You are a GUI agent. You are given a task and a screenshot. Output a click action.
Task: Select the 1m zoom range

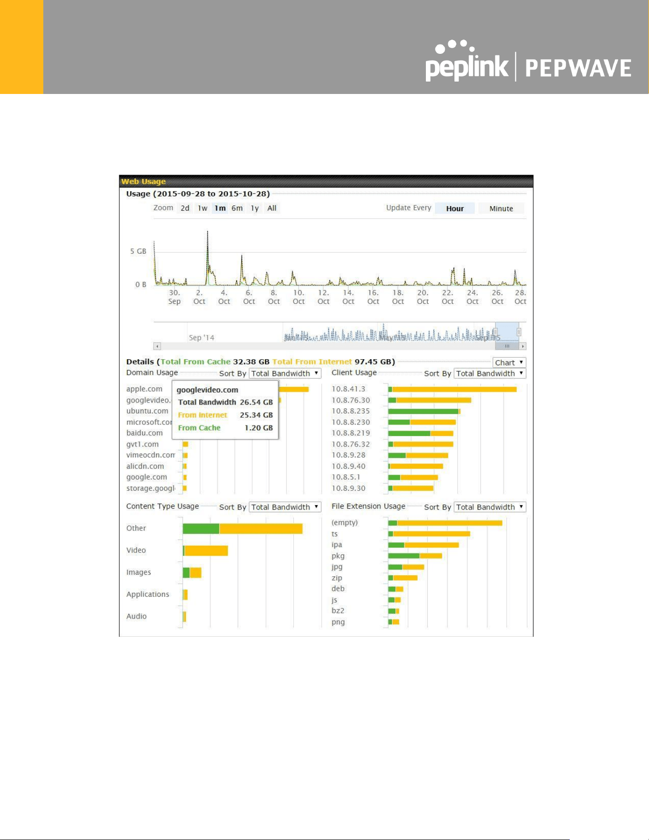pos(220,208)
